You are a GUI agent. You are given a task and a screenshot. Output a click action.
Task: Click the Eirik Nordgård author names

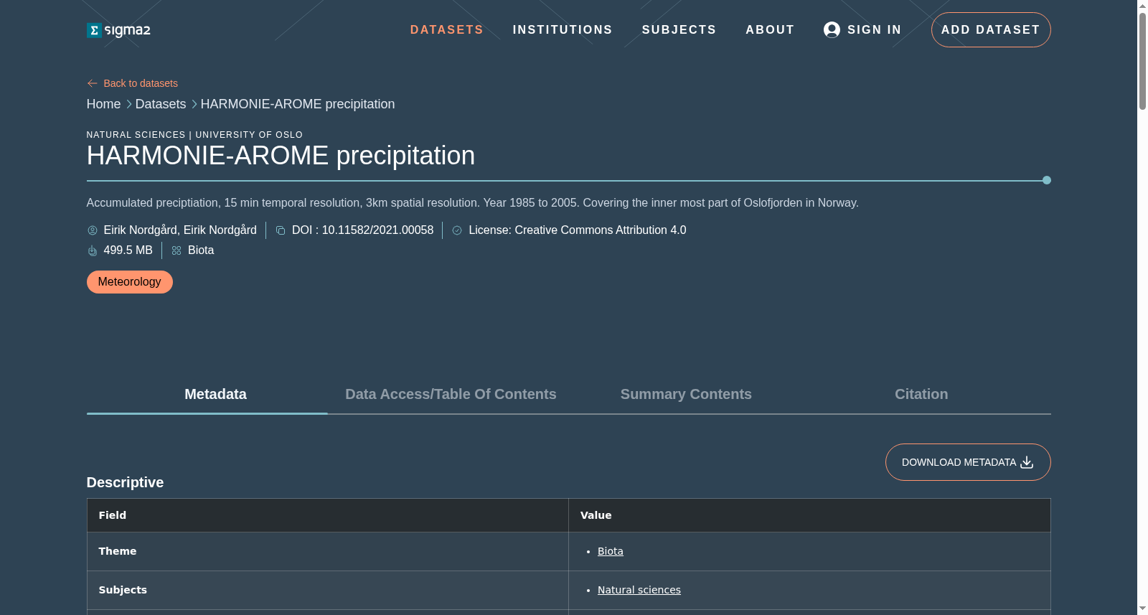coord(180,230)
